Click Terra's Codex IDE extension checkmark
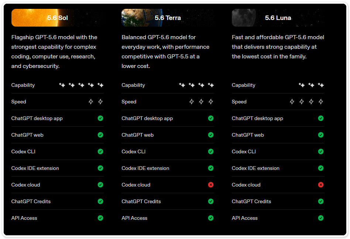Image resolution: width=350 pixels, height=239 pixels. pyautogui.click(x=211, y=168)
